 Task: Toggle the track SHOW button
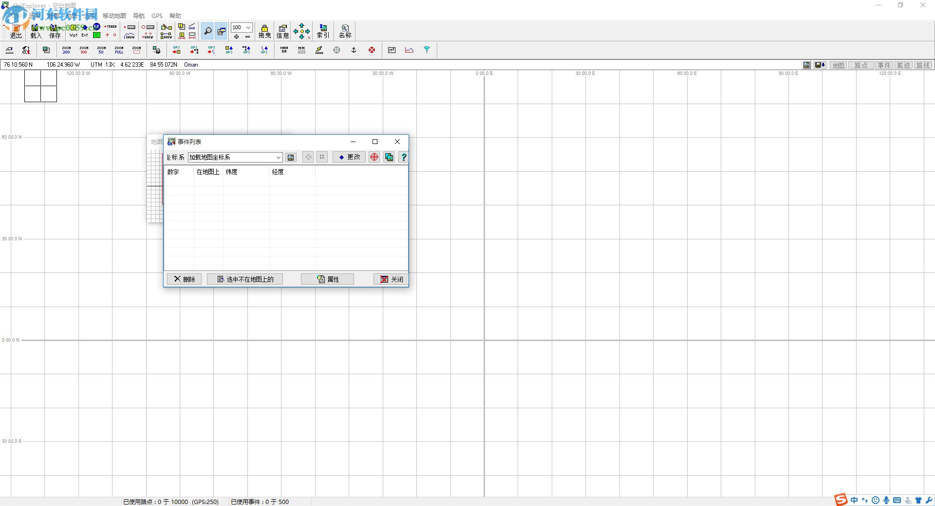pos(130,36)
